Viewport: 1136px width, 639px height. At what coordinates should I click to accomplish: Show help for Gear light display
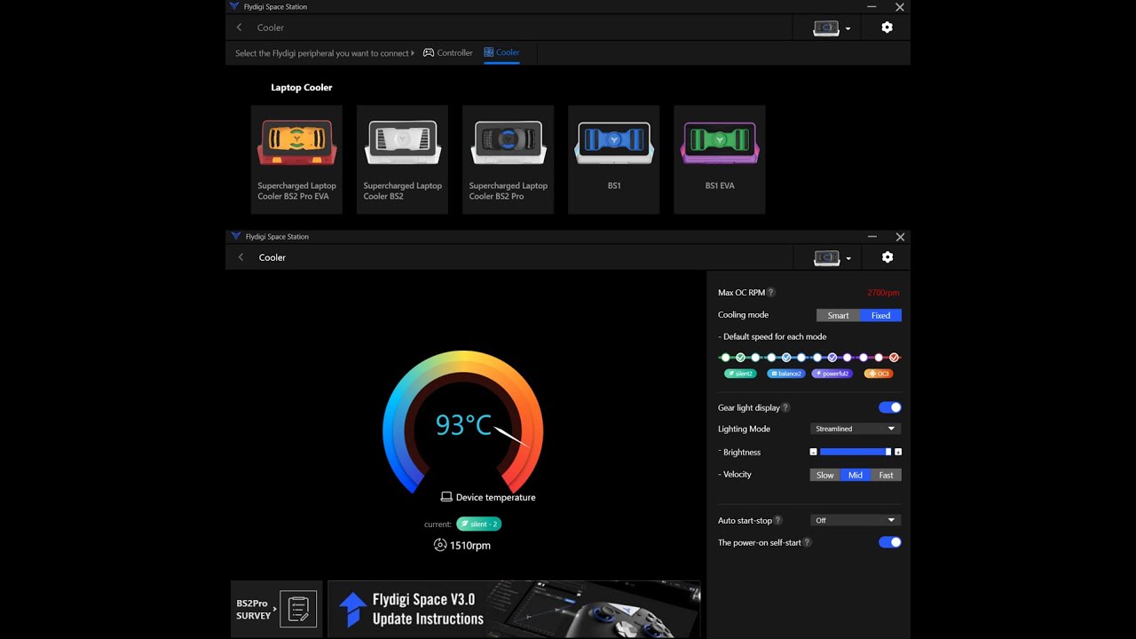point(785,407)
